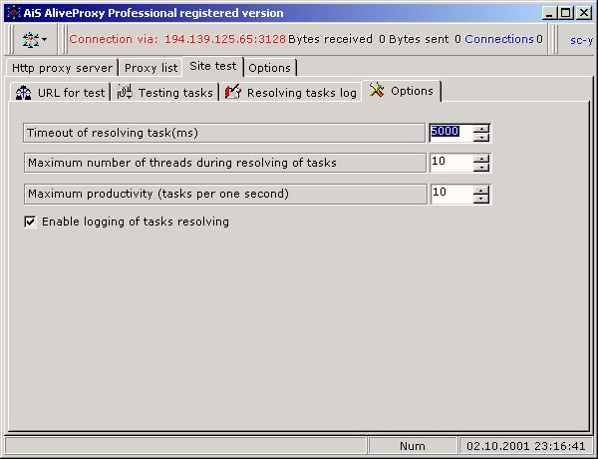Maximize the AliveProxy window

[x=565, y=13]
